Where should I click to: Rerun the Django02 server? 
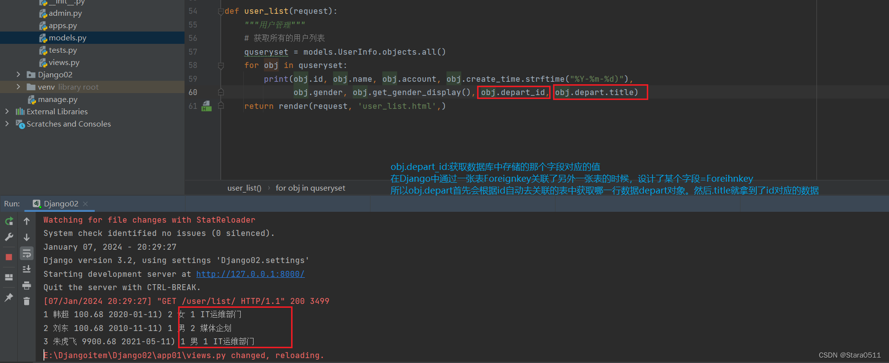(9, 221)
